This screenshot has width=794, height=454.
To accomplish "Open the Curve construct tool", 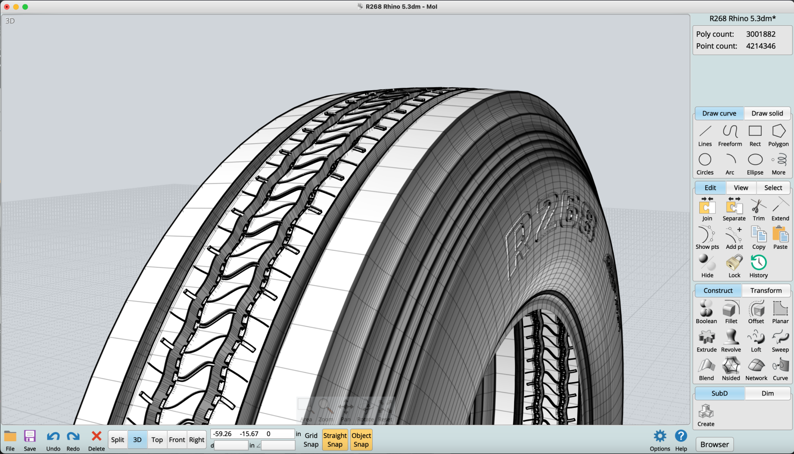I will (780, 369).
